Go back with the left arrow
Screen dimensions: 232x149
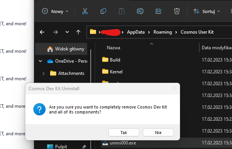[42, 32]
